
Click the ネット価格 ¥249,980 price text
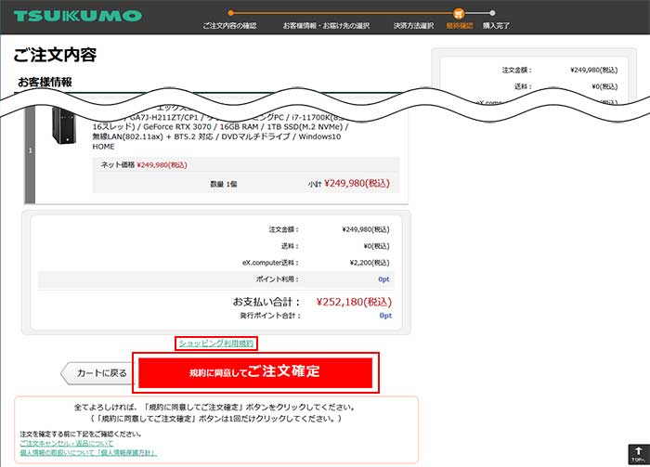[143, 165]
